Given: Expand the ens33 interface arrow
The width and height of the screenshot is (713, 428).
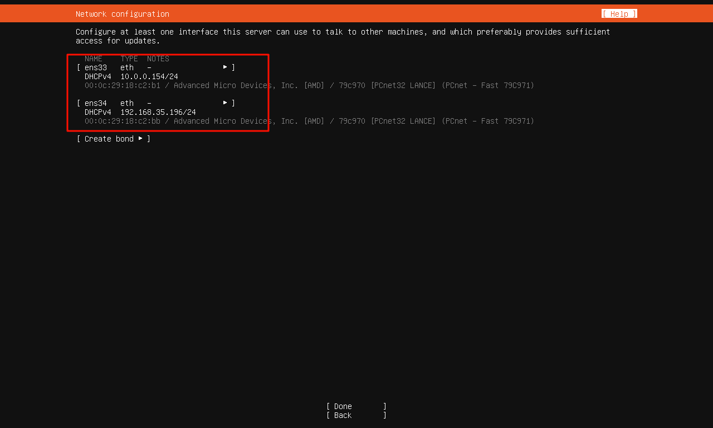Looking at the screenshot, I should [x=225, y=67].
